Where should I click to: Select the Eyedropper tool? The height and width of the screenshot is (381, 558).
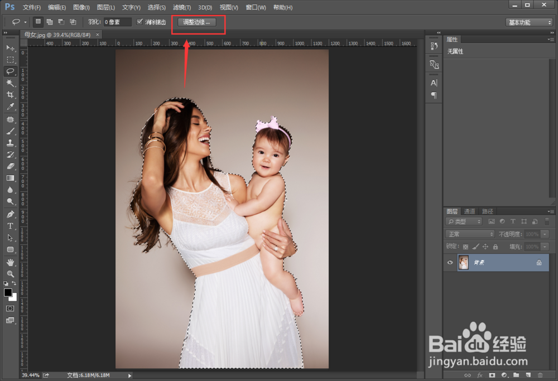coord(10,107)
